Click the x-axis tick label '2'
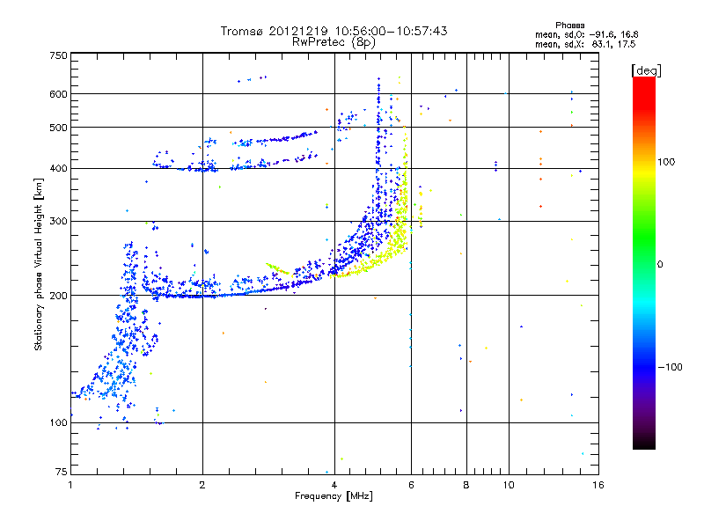Image resolution: width=704 pixels, height=528 pixels. click(x=202, y=485)
